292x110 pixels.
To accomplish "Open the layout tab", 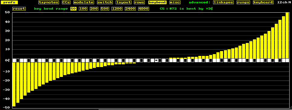I will (x=123, y=2).
